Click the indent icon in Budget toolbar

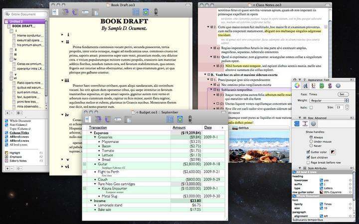pos(98,119)
